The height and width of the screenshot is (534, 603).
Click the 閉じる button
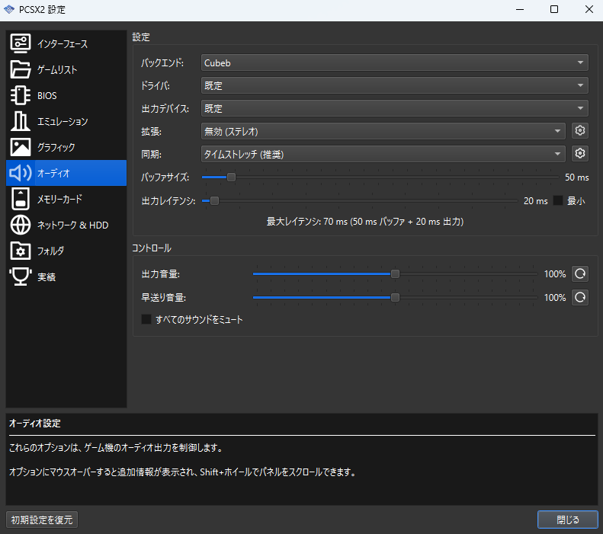click(x=568, y=520)
